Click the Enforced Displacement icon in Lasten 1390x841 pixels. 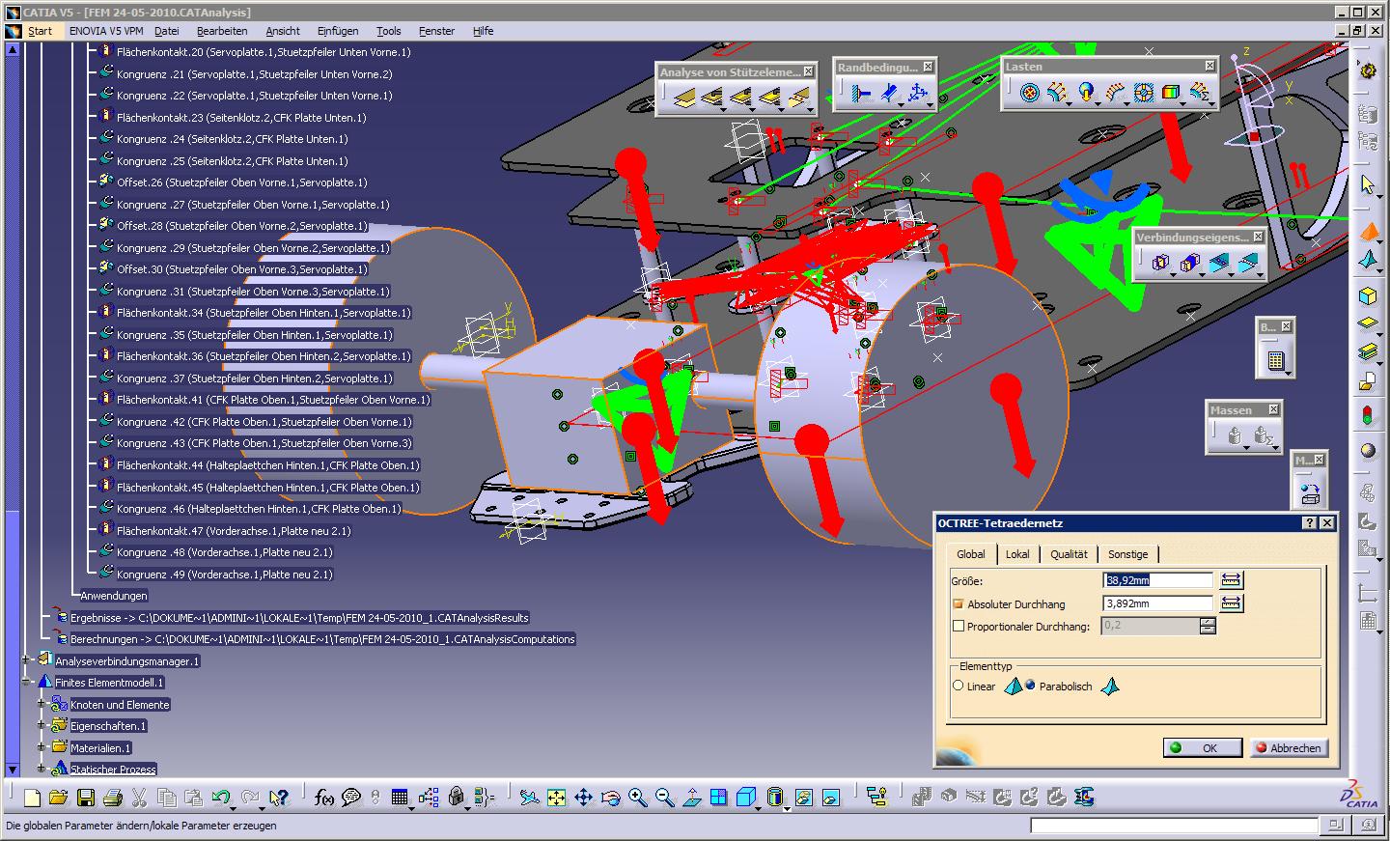tap(1143, 93)
